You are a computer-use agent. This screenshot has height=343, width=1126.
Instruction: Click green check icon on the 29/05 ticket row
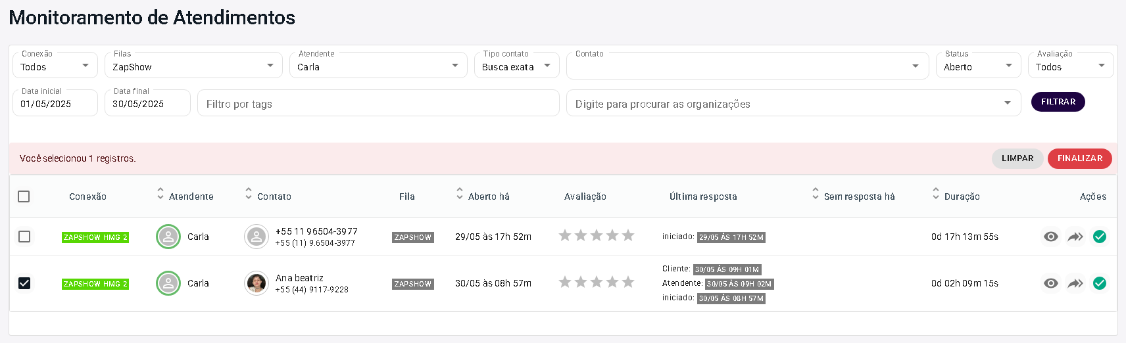1099,237
